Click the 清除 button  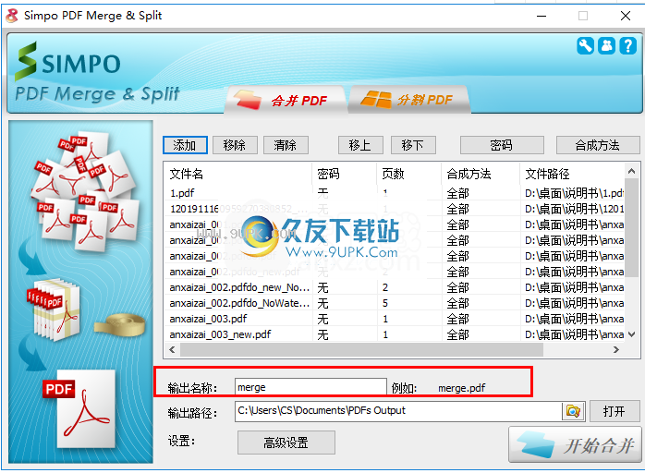[286, 145]
